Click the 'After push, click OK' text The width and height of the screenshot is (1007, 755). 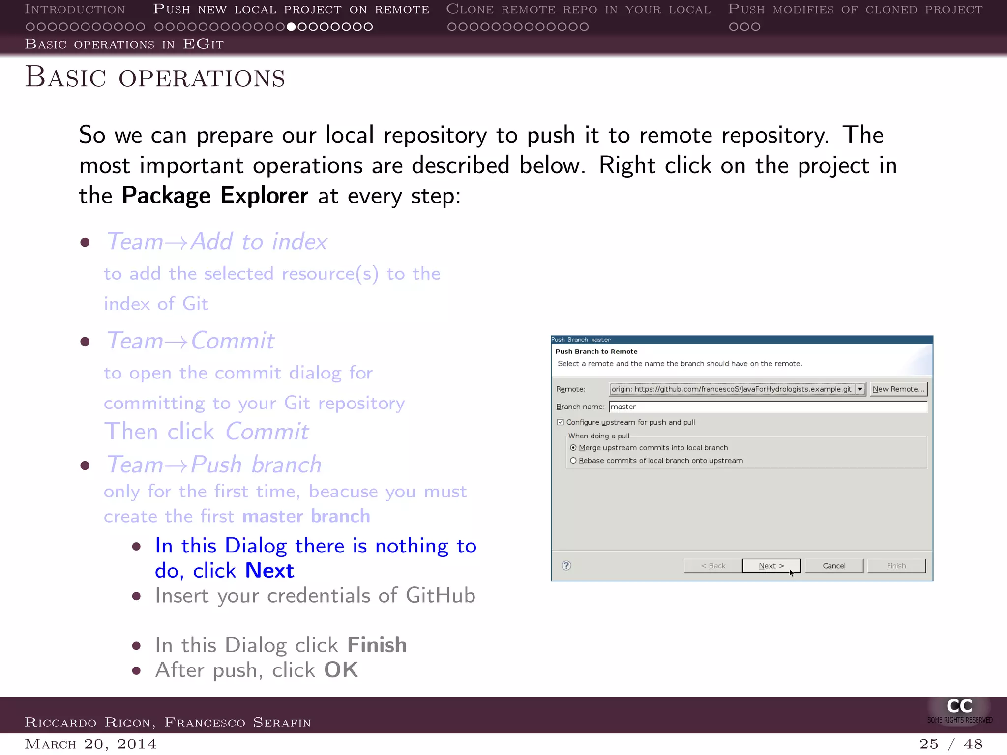click(257, 670)
